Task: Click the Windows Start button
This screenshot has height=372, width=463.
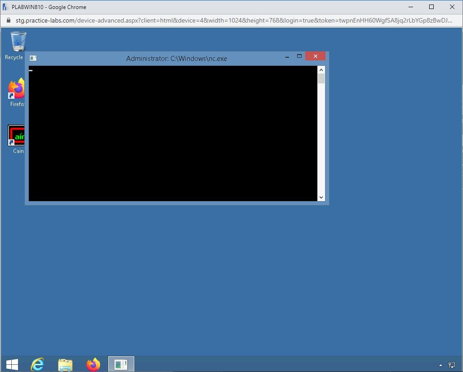Action: pyautogui.click(x=12, y=364)
